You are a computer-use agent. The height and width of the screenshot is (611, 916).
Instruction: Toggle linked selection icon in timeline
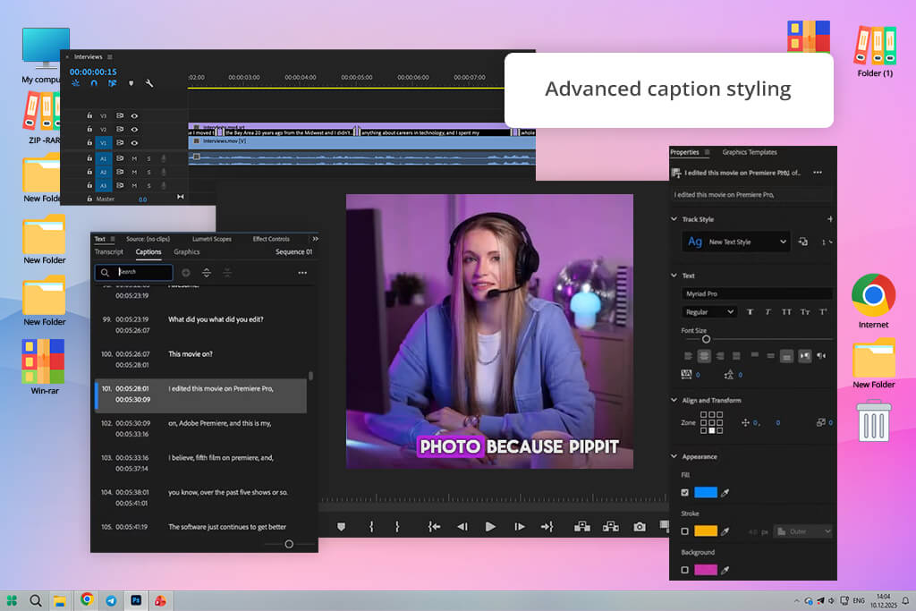[x=112, y=83]
